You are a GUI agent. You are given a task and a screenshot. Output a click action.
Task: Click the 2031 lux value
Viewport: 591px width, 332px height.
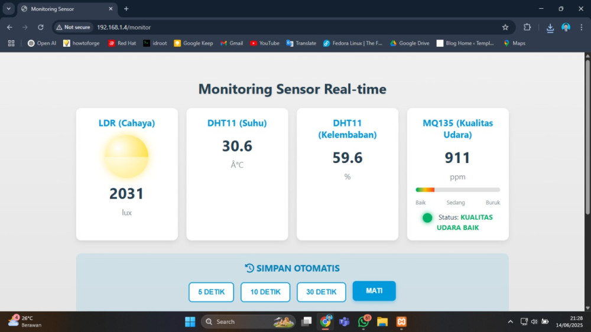point(126,194)
